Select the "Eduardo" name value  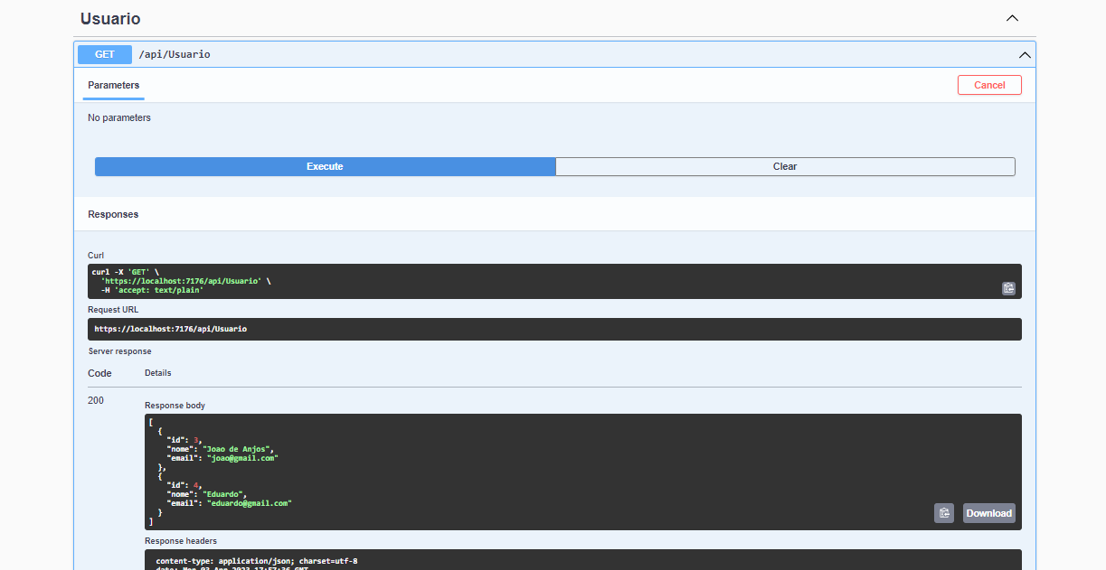point(224,494)
